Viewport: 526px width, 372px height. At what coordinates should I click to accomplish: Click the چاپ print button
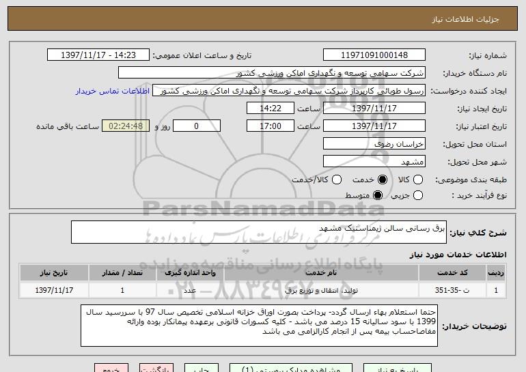click(202, 368)
